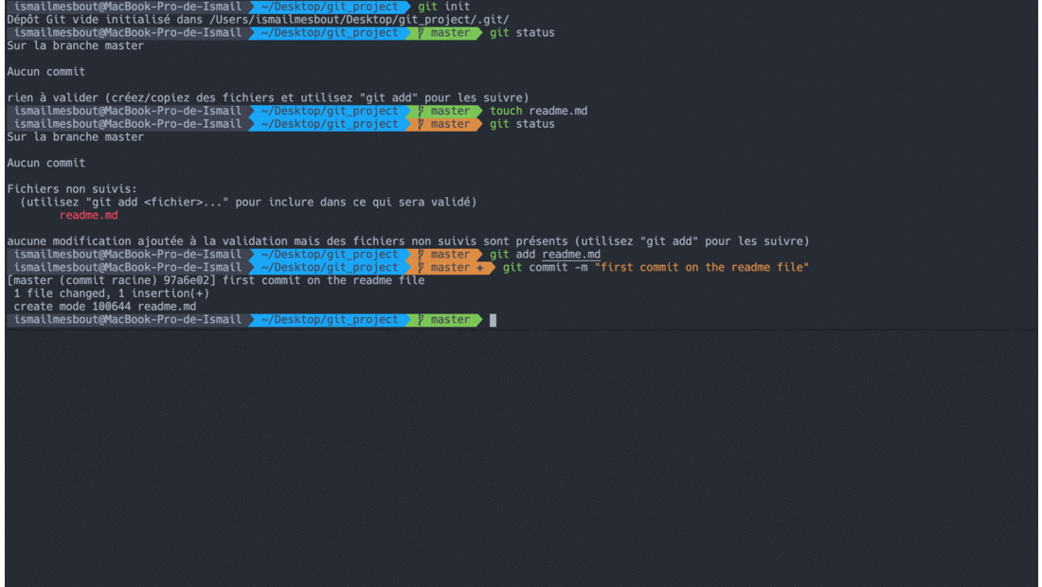Click green master branch segment on last prompt

444,319
